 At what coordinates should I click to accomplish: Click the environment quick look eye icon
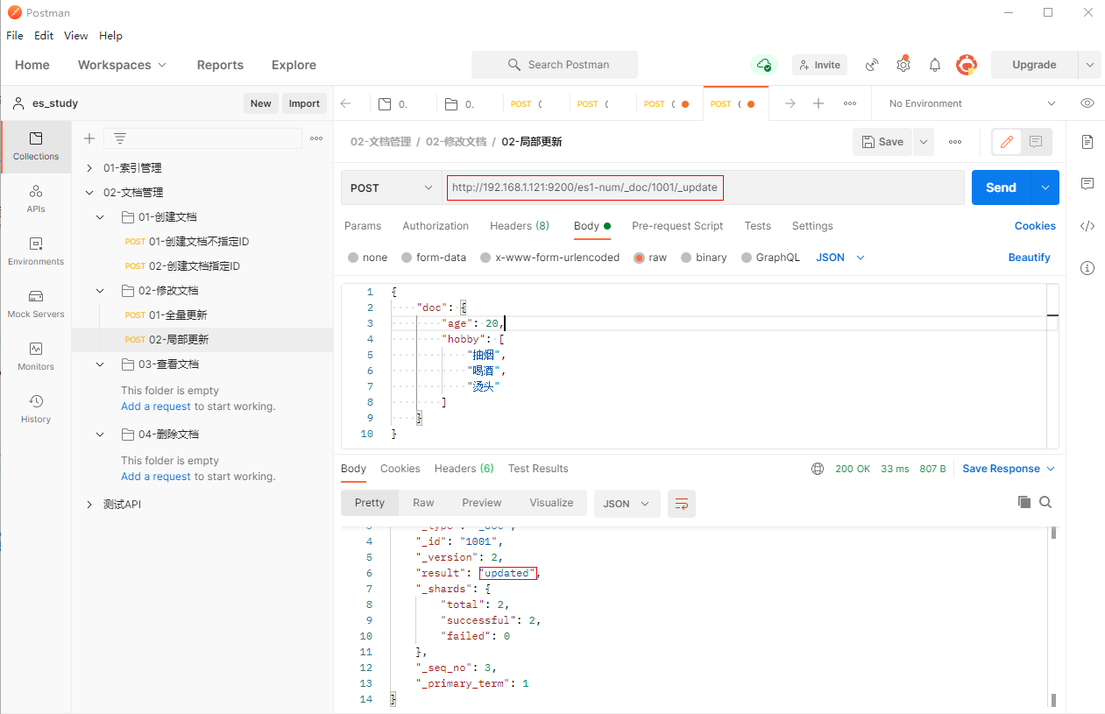[x=1087, y=103]
